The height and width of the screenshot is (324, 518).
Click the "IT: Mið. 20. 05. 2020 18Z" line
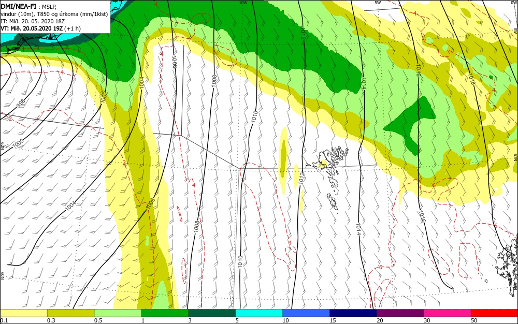point(32,21)
